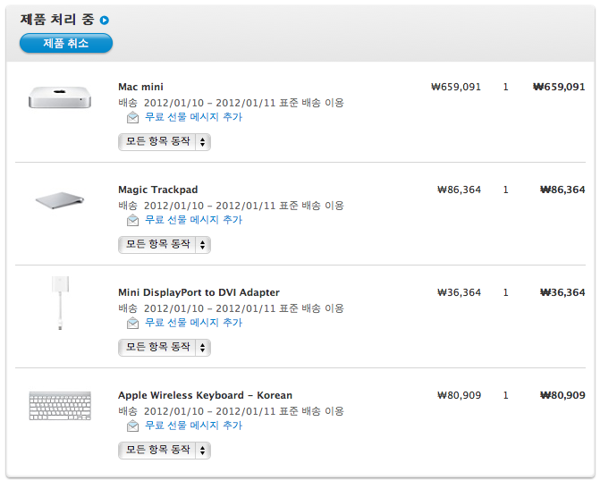The image size is (600, 489).
Task: Click the shipping date line under Mac mini
Action: coord(231,103)
